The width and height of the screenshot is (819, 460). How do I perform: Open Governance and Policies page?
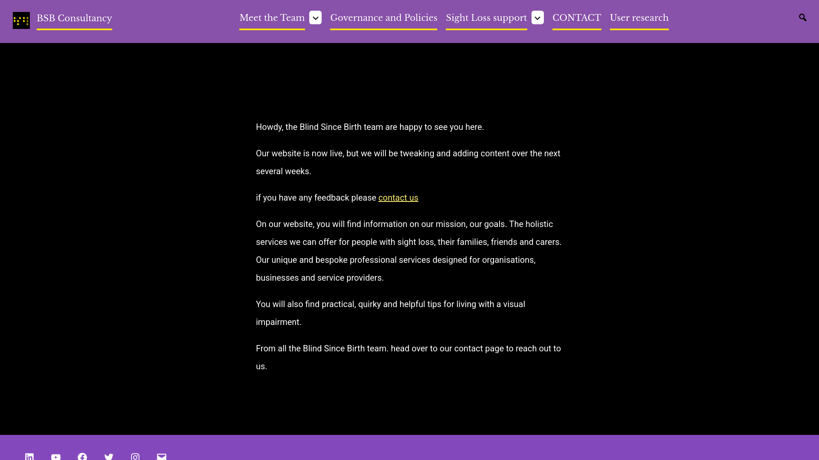click(x=383, y=18)
